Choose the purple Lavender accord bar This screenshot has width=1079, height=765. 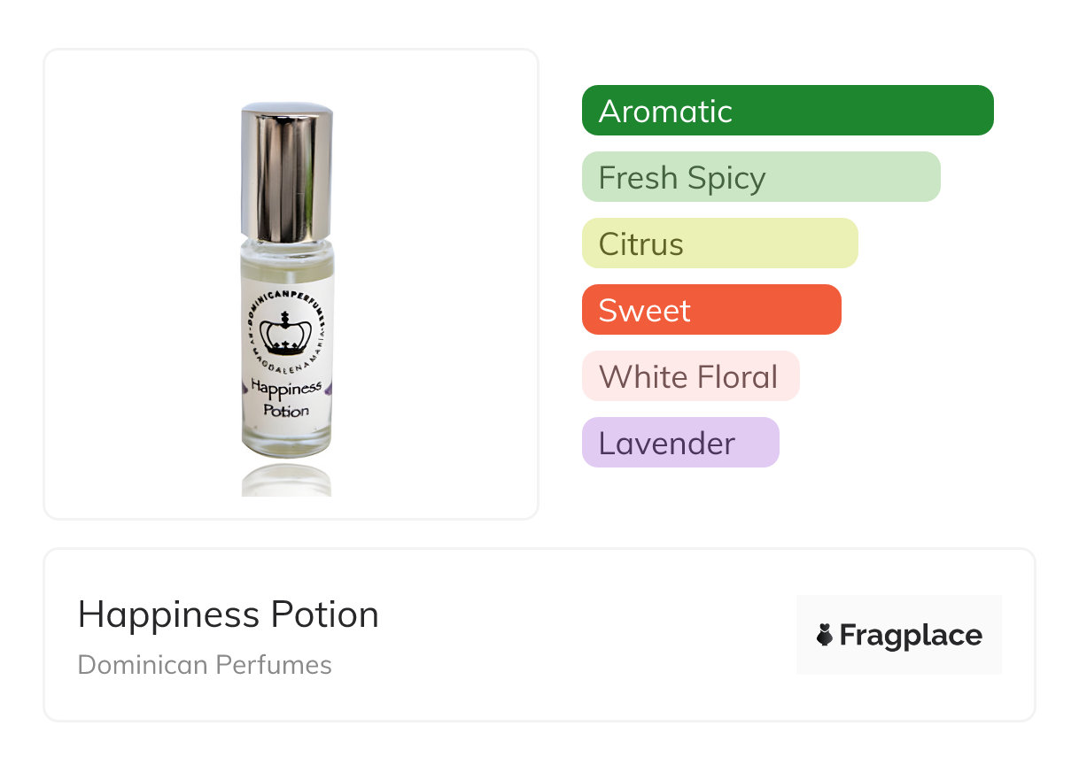679,443
